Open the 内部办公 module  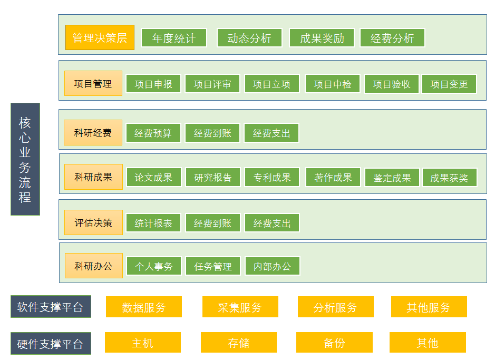click(272, 267)
